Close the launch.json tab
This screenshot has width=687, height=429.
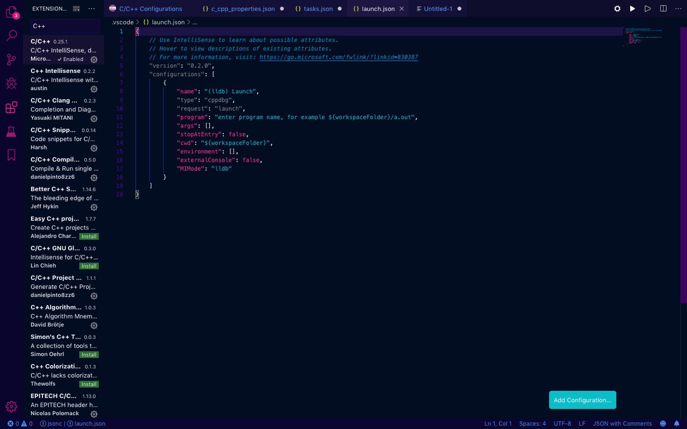coord(401,9)
